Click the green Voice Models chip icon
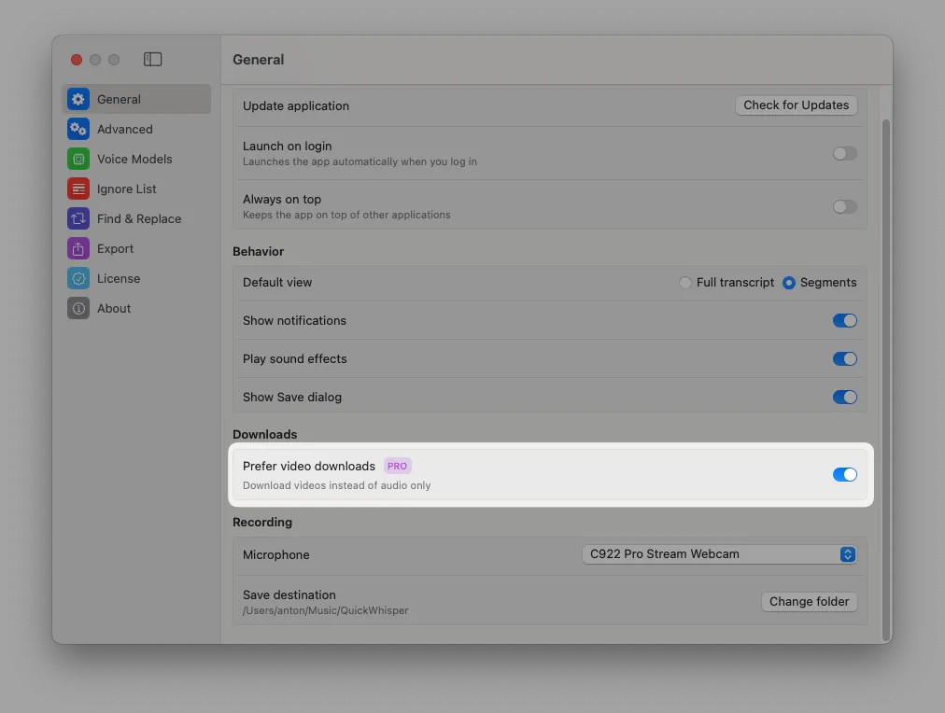 coord(78,159)
